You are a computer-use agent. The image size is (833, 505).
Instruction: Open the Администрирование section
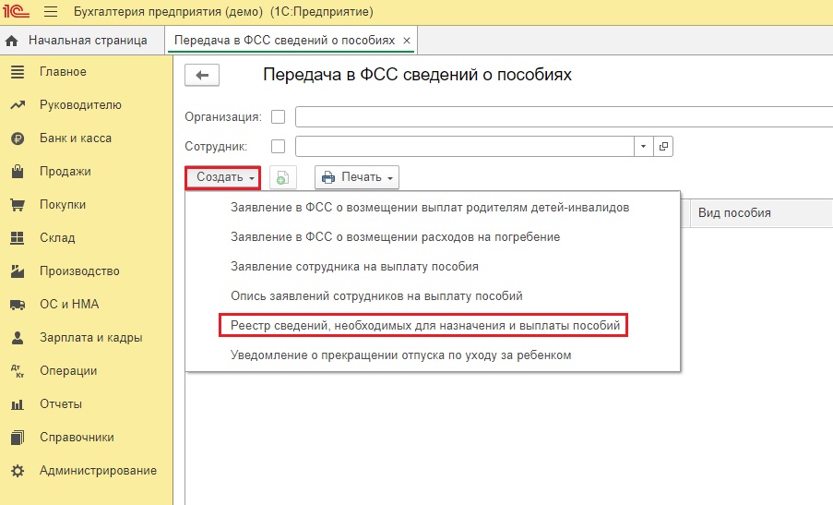(98, 471)
